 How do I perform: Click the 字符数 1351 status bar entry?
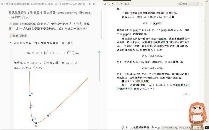coord(168,128)
